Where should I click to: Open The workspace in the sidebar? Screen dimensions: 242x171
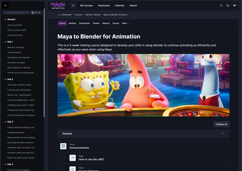(x=14, y=52)
